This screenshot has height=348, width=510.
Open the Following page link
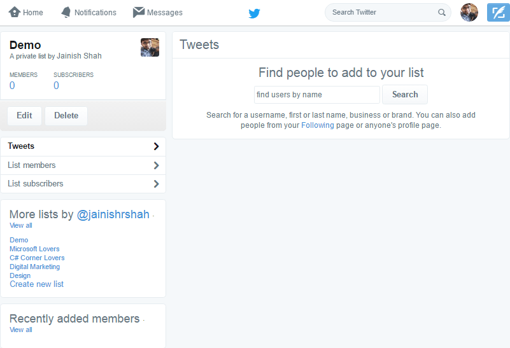[318, 125]
